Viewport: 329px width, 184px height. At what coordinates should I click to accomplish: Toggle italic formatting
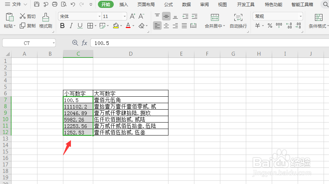tap(71, 26)
